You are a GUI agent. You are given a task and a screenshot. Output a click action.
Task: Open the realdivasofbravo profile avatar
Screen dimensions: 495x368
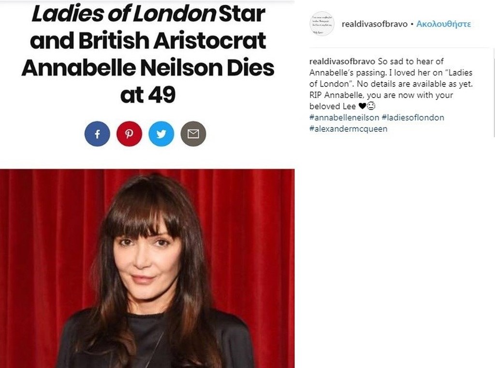point(322,24)
